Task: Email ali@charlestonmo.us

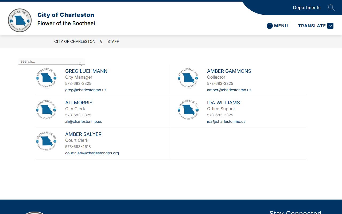Action: click(84, 121)
